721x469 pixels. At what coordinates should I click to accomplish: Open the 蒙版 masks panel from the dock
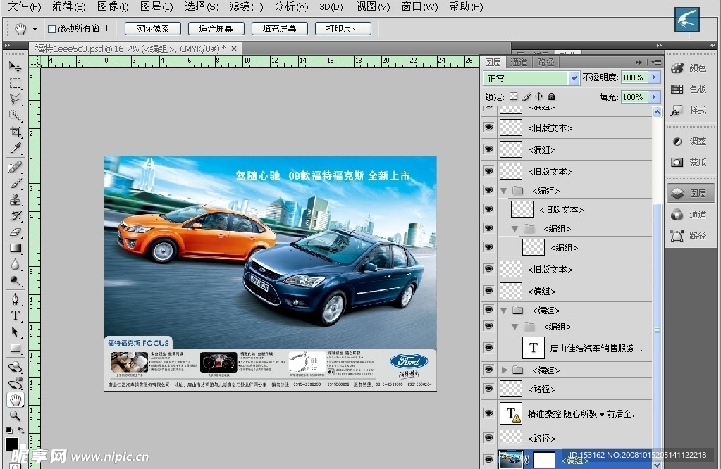690,162
